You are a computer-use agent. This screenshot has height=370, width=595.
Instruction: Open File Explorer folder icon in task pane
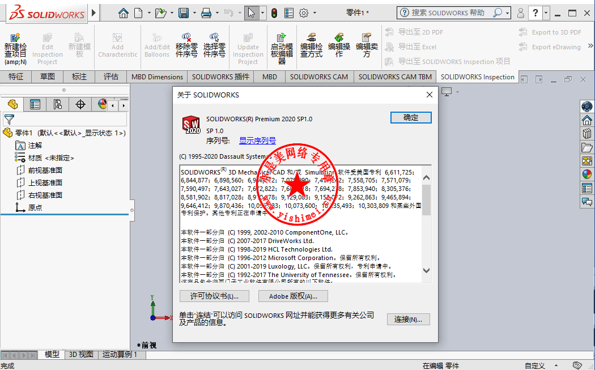(586, 147)
